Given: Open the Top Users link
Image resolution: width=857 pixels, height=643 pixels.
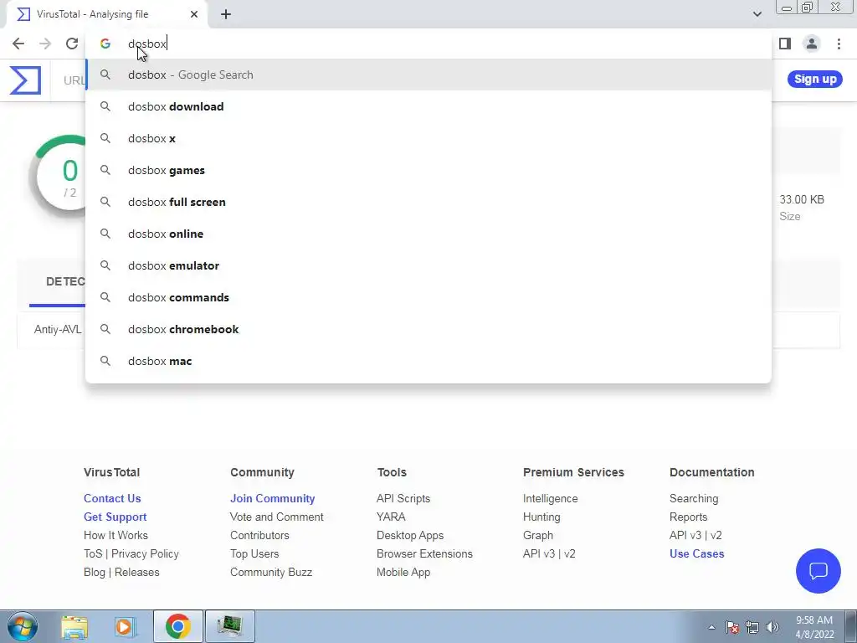Looking at the screenshot, I should [x=254, y=554].
